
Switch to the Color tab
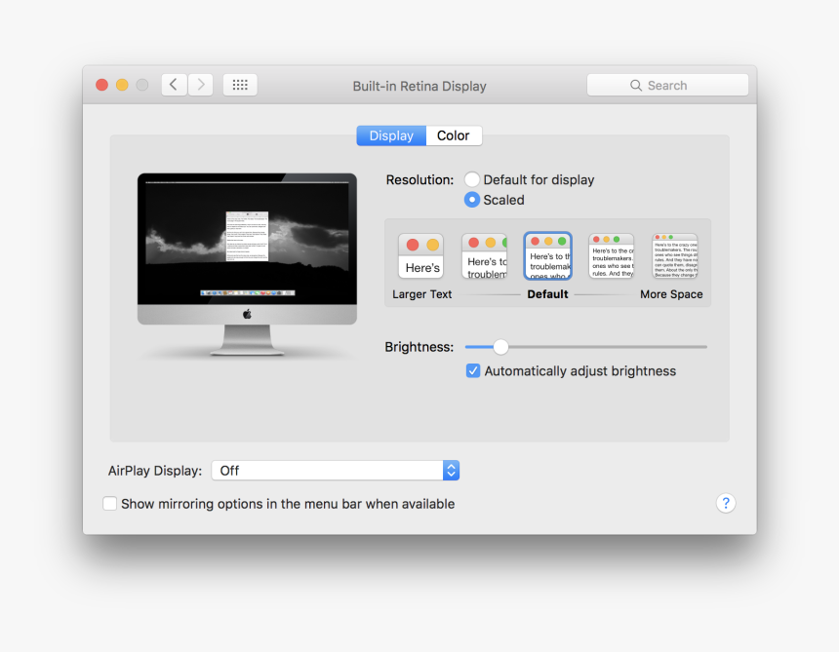click(454, 135)
